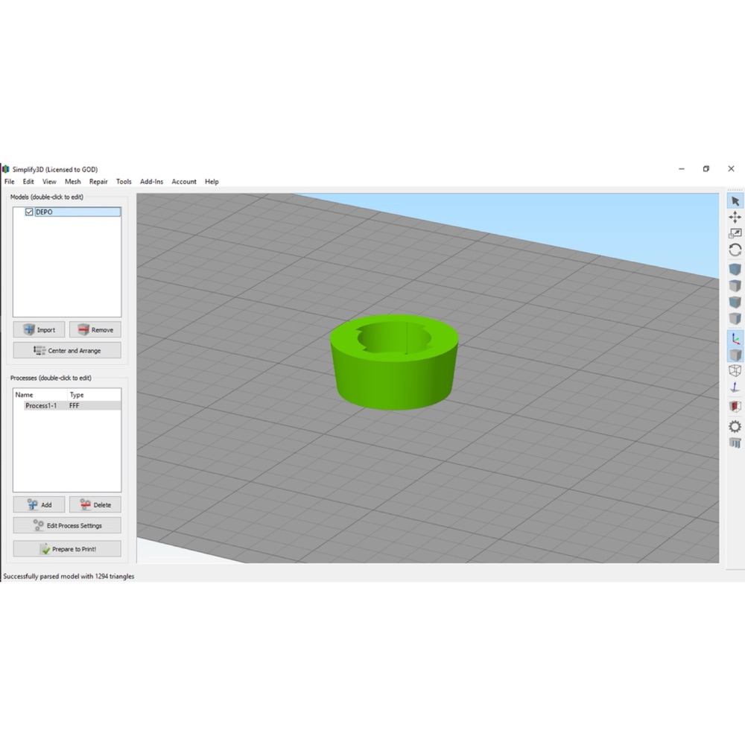The height and width of the screenshot is (745, 745).
Task: Open the Repair menu
Action: 98,182
